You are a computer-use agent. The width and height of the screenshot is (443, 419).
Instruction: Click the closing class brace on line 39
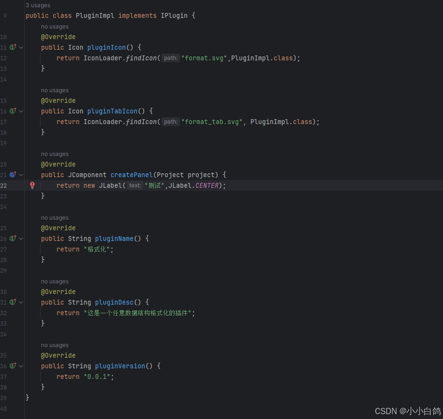click(x=28, y=398)
